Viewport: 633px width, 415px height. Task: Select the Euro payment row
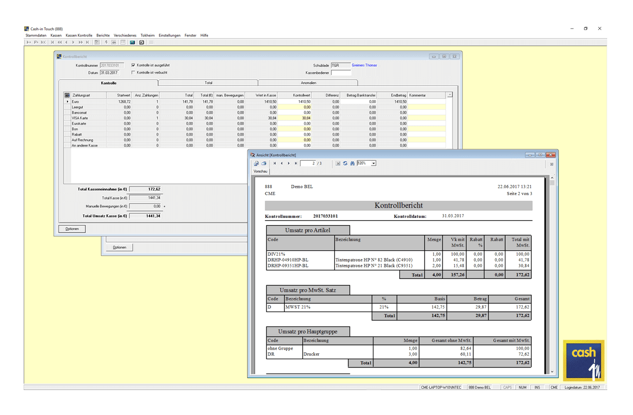[x=255, y=101]
